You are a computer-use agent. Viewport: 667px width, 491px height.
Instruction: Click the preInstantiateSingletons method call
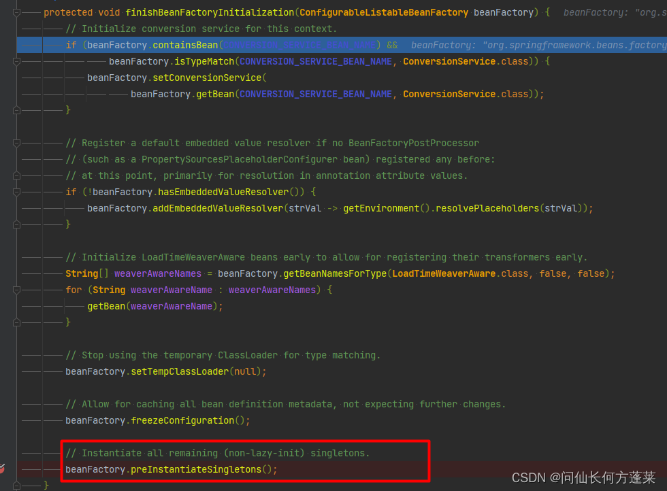[x=196, y=469]
